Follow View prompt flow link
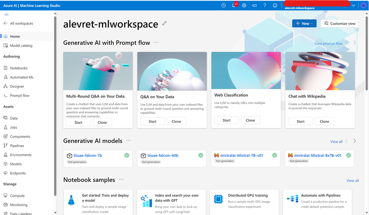Image resolution: width=369 pixels, height=215 pixels. coord(328,44)
